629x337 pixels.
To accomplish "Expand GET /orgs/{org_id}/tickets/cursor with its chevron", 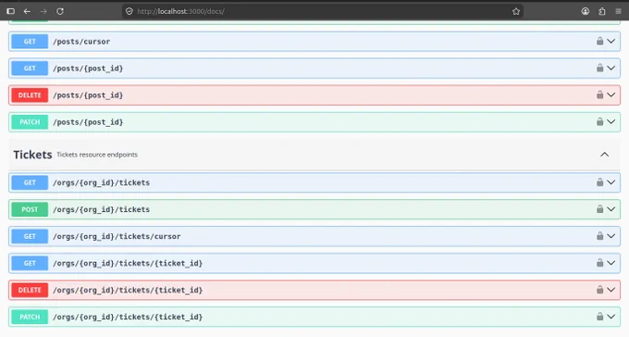I will (610, 236).
